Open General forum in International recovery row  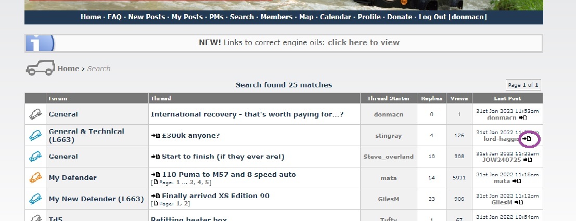click(63, 114)
